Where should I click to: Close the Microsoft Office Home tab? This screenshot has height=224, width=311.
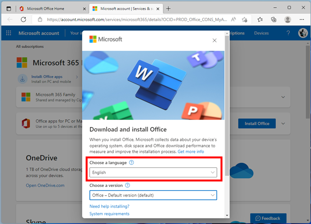(x=84, y=9)
